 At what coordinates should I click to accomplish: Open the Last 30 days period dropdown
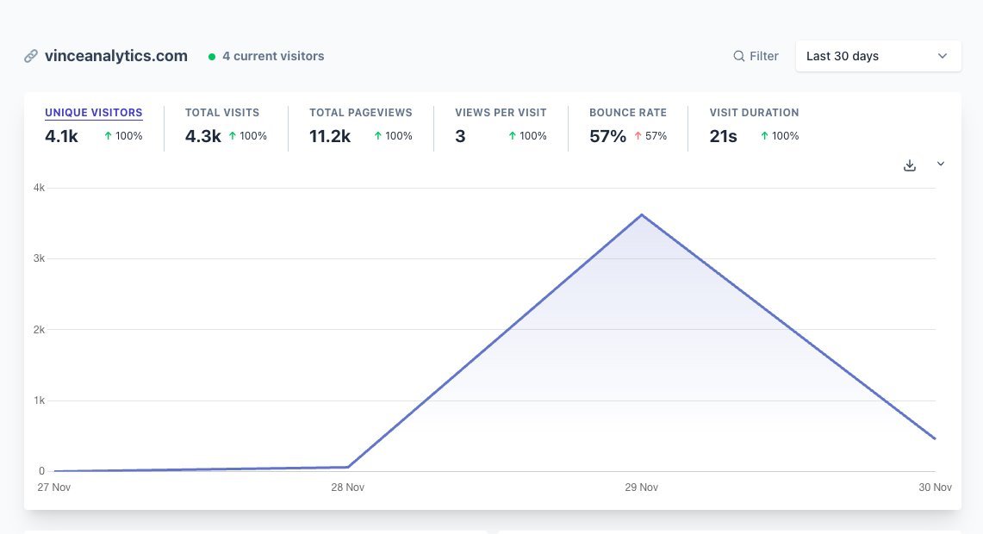(877, 56)
